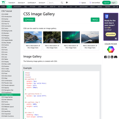Open the mountain lake gallery image
Image resolution: width=119 pixels, height=119 pixels.
(90, 37)
